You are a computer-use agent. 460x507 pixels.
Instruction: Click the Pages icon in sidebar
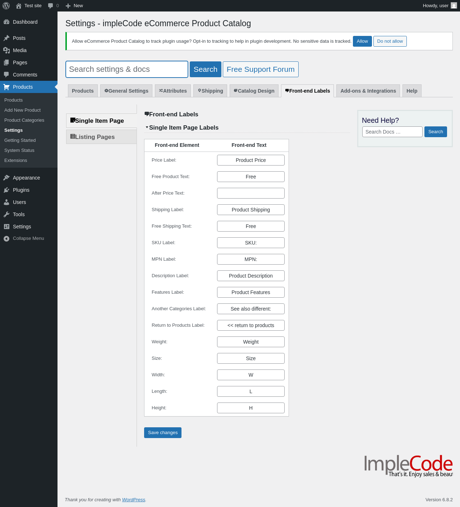pos(6,62)
